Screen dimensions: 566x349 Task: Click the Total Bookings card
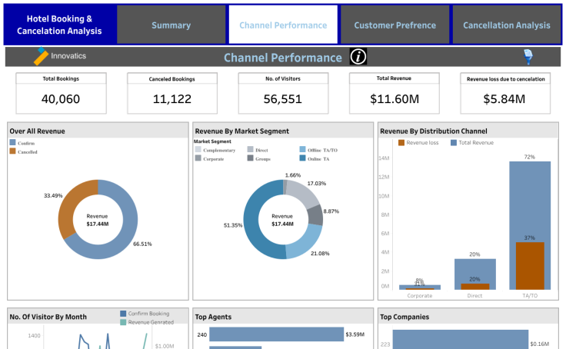coord(60,92)
